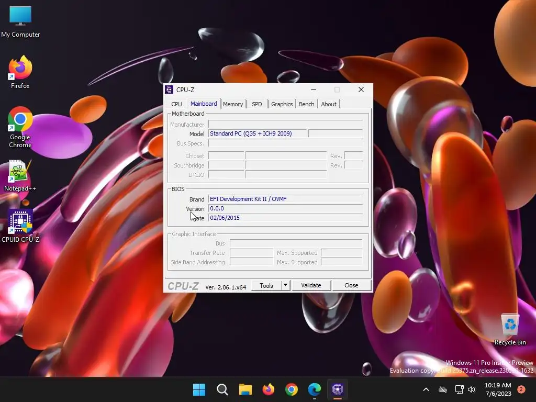Open File Explorer from the taskbar
Screen dimensions: 536x402
tap(245, 389)
